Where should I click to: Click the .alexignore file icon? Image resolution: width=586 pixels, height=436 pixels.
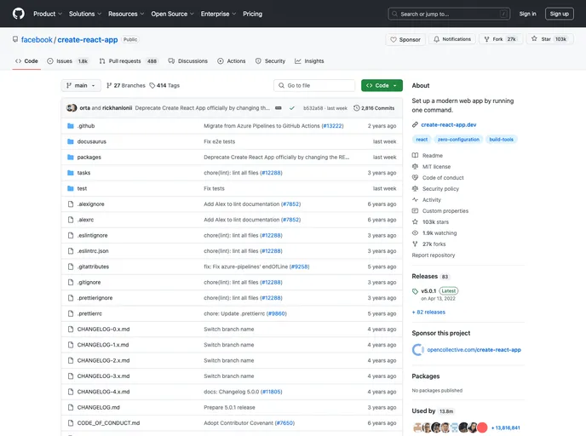click(70, 204)
